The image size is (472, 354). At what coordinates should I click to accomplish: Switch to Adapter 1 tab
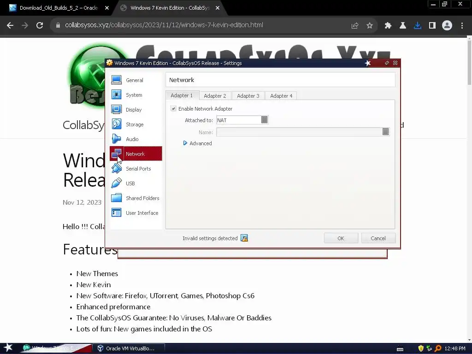pyautogui.click(x=182, y=95)
